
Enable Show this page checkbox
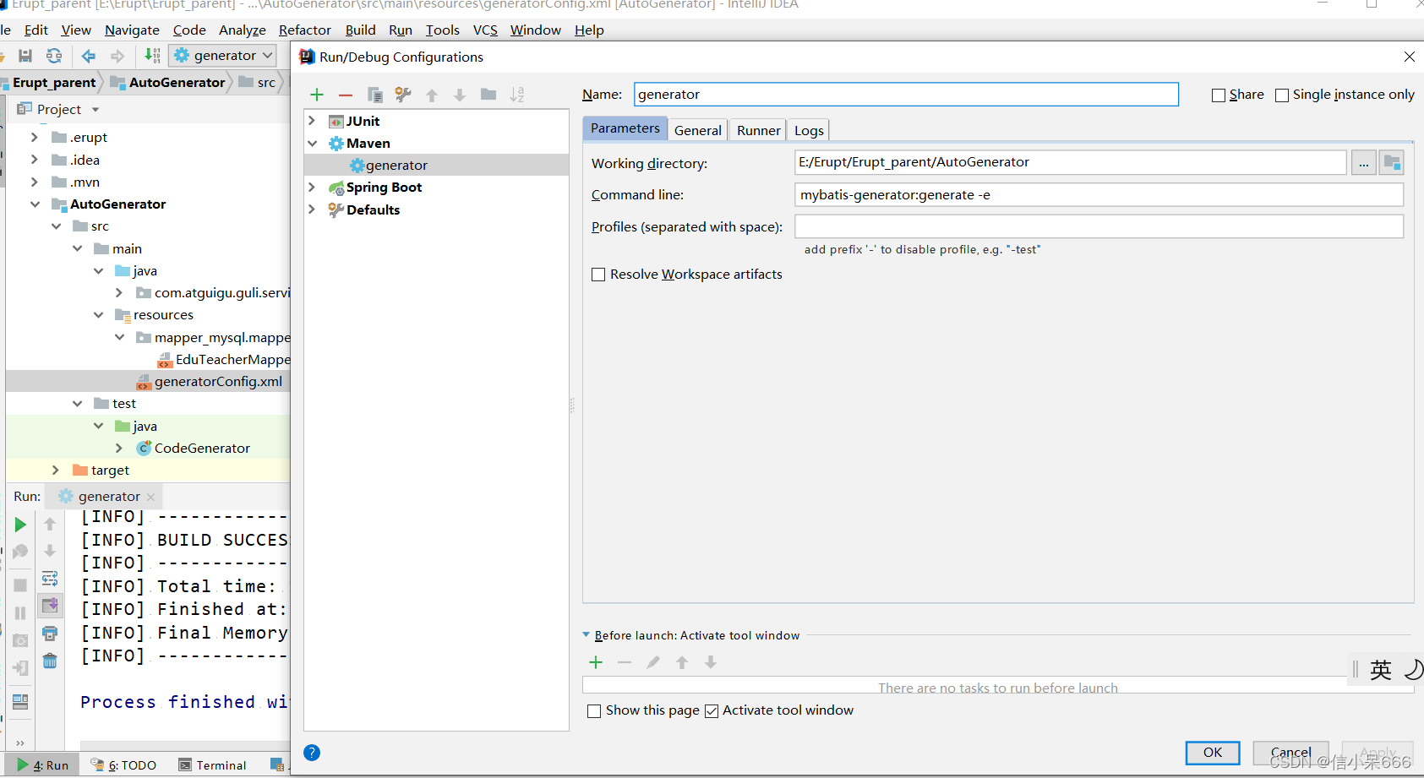click(594, 711)
